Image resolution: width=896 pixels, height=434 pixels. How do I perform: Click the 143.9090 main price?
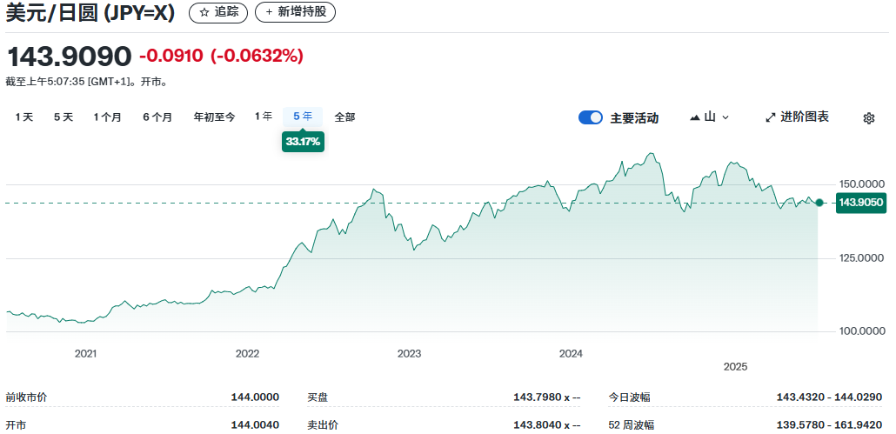coord(69,57)
